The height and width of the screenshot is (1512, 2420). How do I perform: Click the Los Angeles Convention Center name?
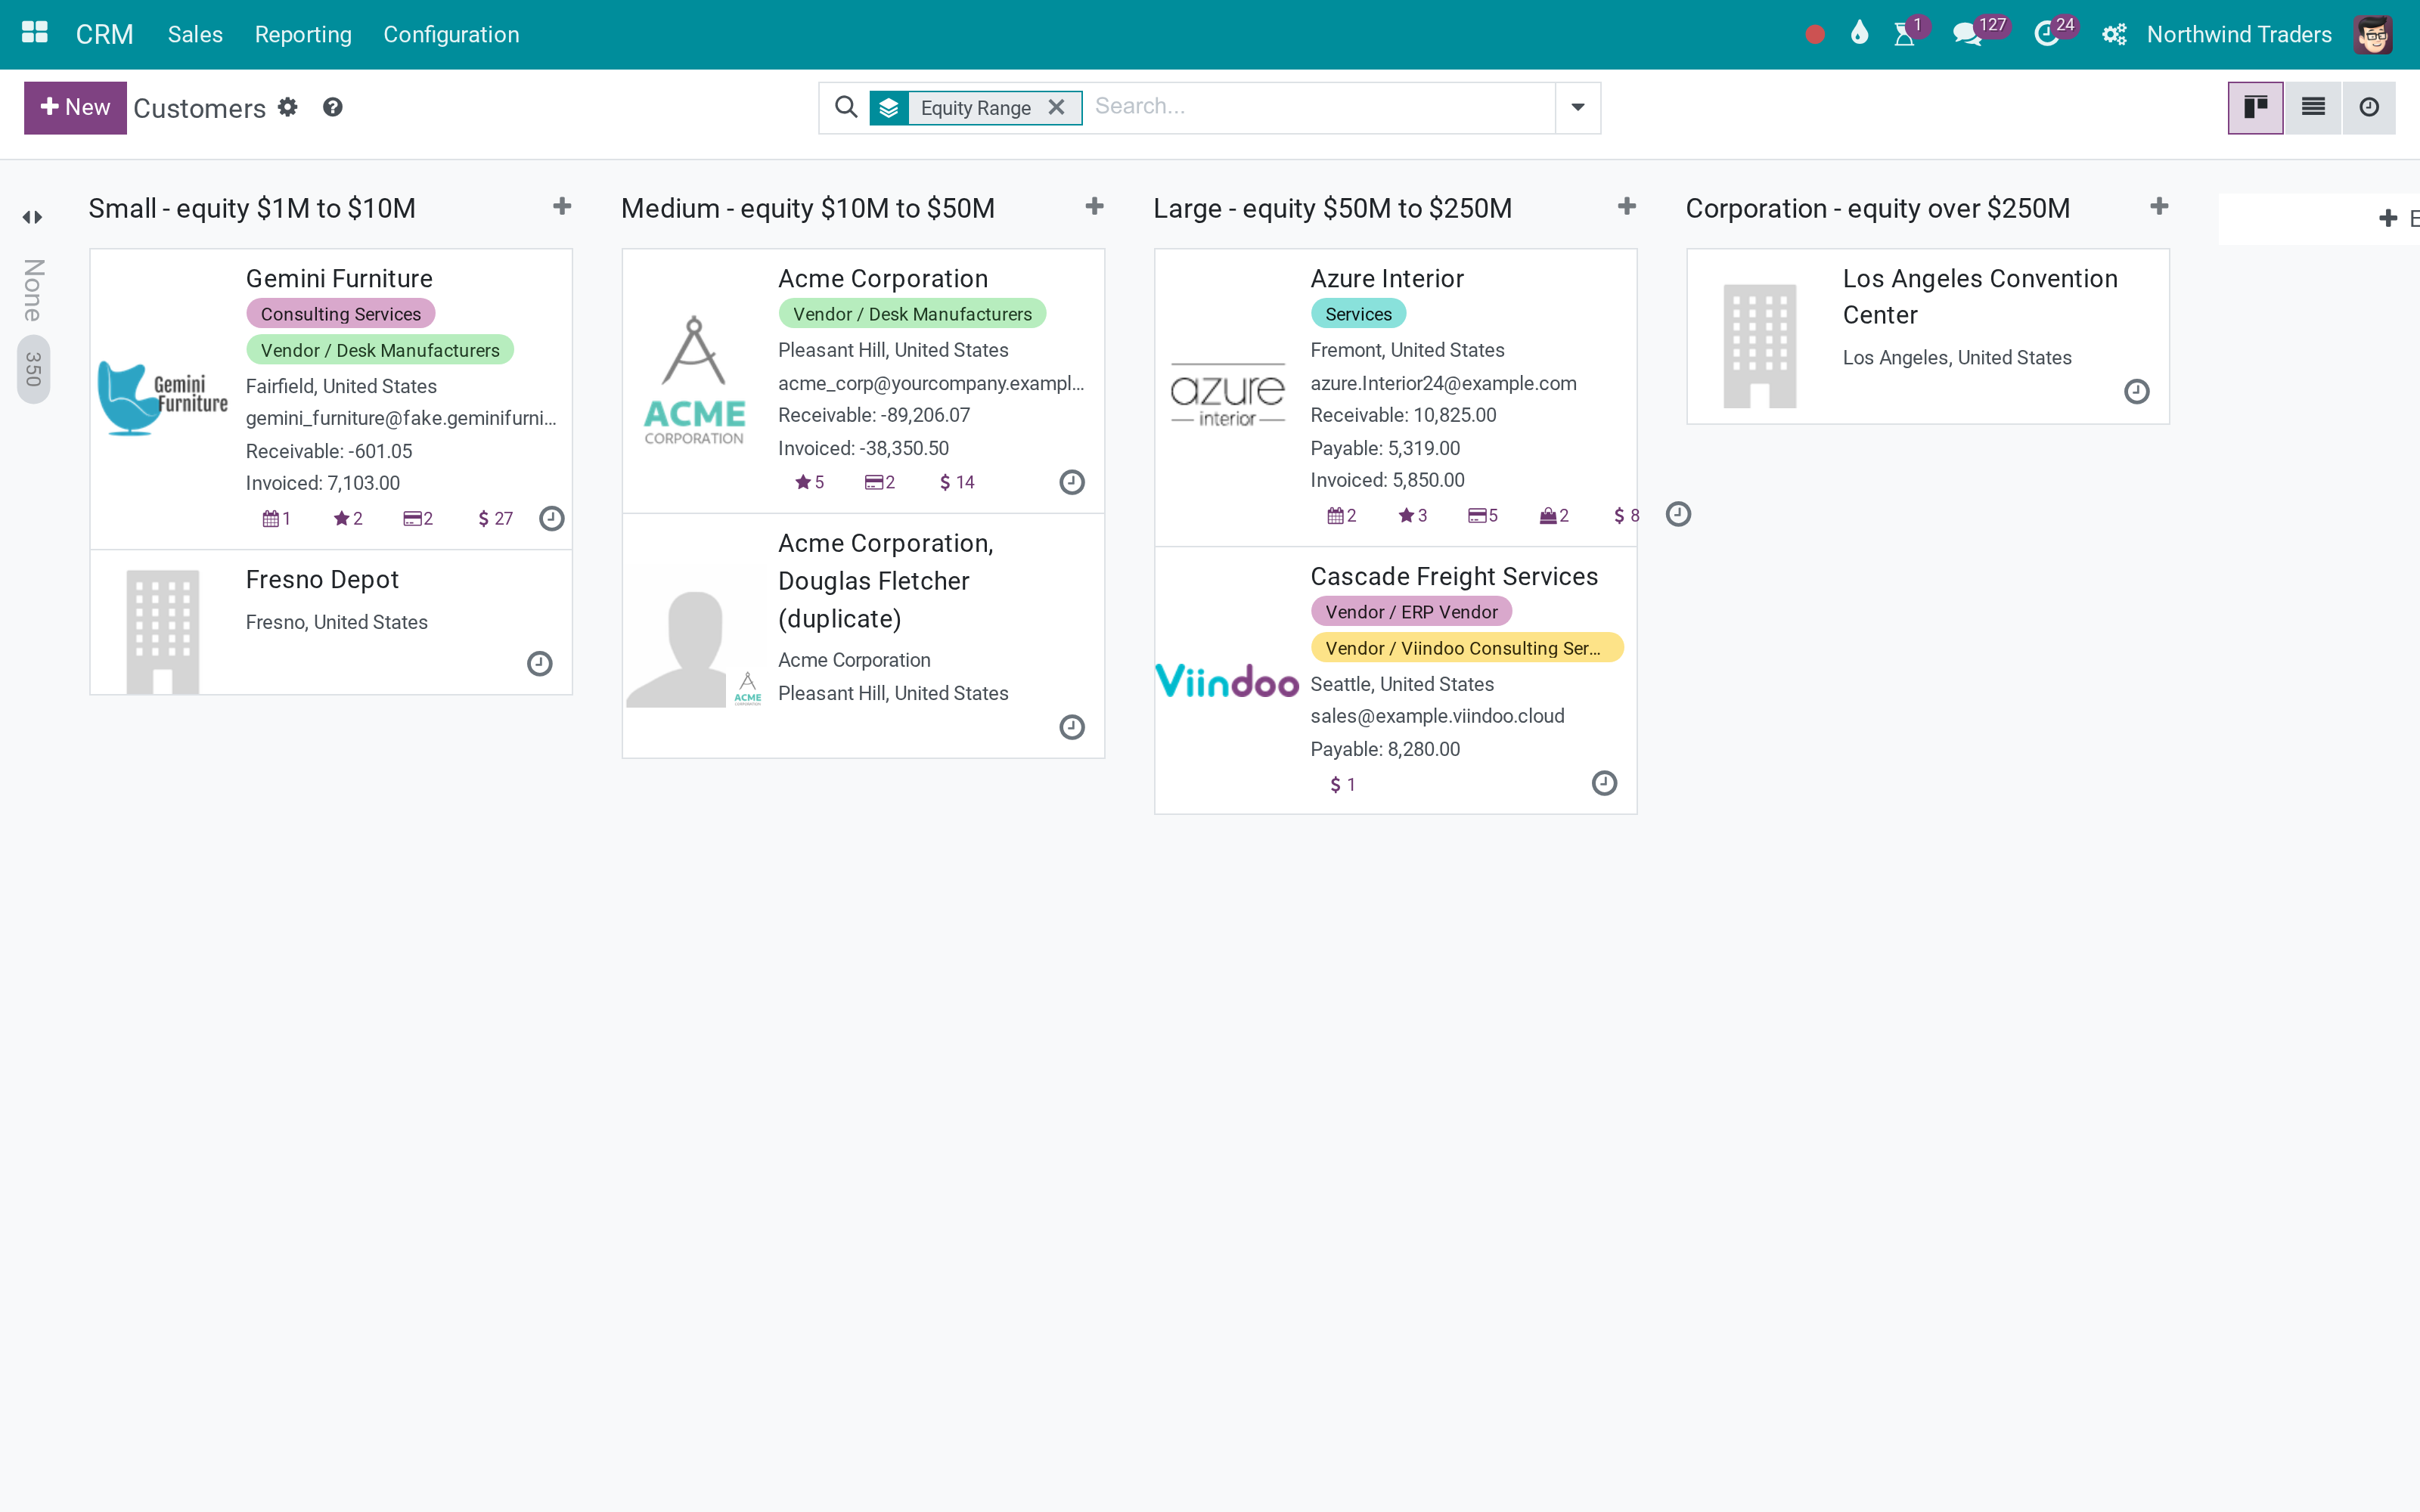1980,297
